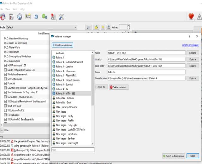Viewport: 202px width, 164px height.
Task: Open the Executables green gears icon
Action: pos(45,16)
